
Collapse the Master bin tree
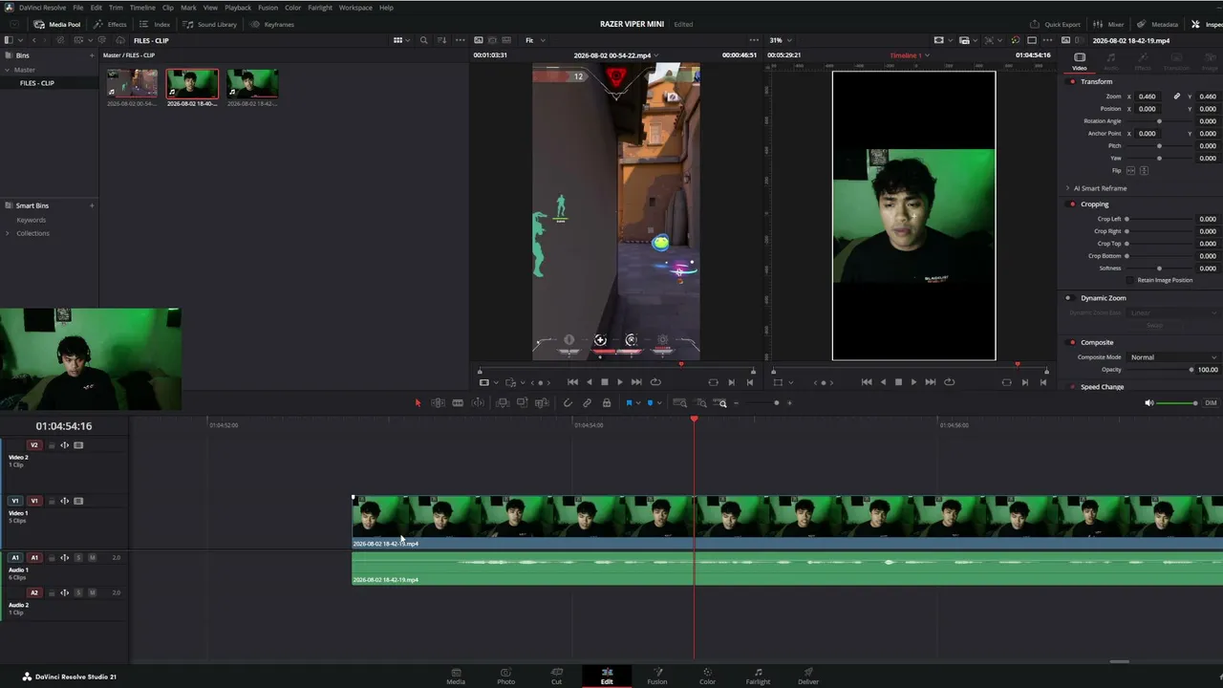(x=9, y=70)
